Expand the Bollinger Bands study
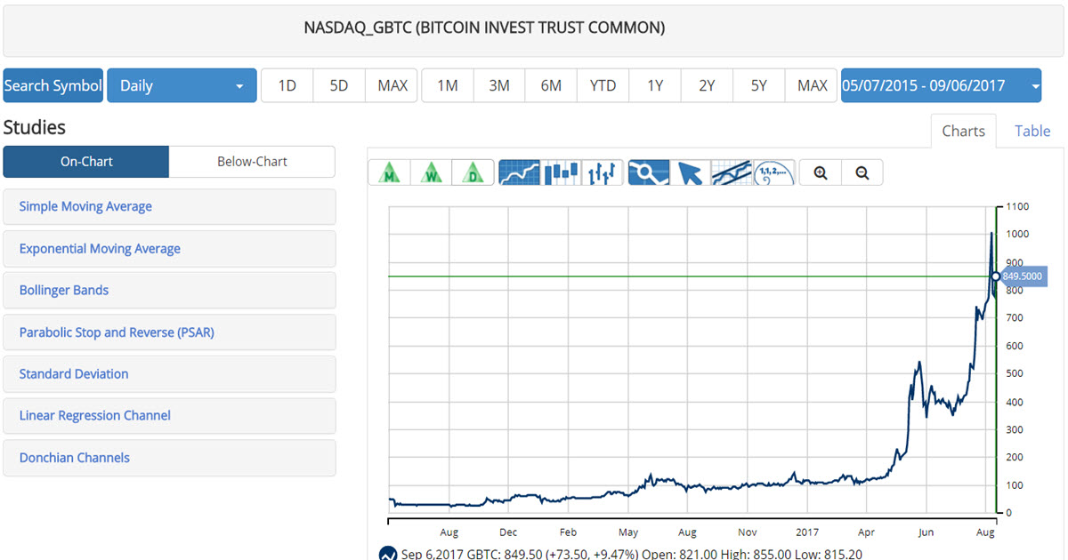1068x560 pixels. coord(169,290)
